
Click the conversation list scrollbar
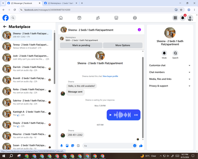[x=55, y=58]
